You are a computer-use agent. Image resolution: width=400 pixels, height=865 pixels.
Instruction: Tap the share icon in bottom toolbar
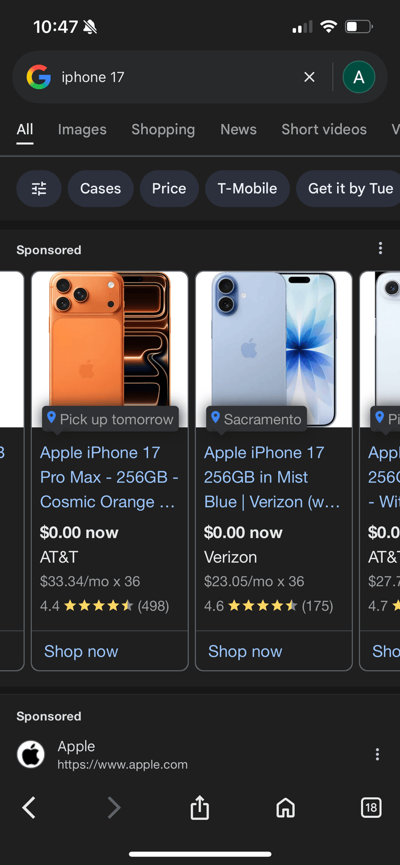pos(199,808)
